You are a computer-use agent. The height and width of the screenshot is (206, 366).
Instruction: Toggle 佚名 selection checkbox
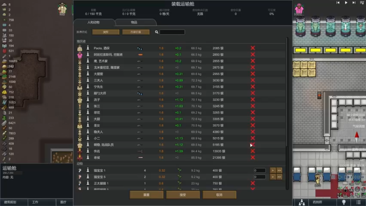pyautogui.click(x=253, y=151)
